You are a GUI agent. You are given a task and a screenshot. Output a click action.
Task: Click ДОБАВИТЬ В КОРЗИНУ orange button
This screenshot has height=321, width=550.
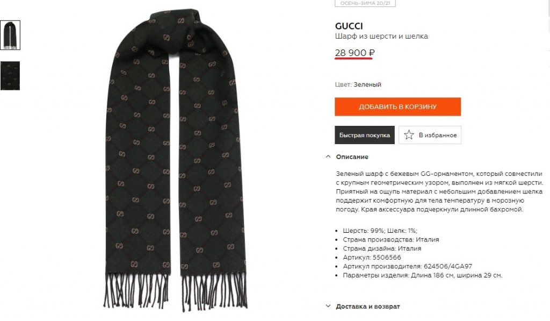(398, 107)
